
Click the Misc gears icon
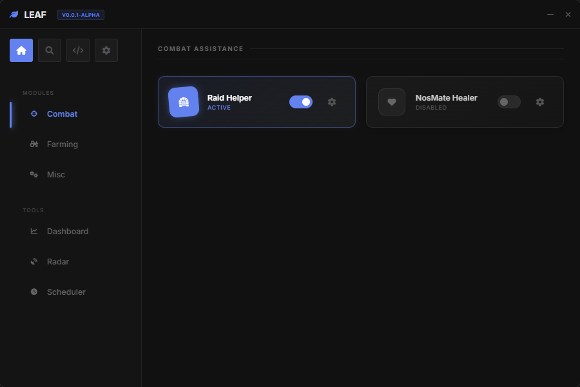(34, 174)
